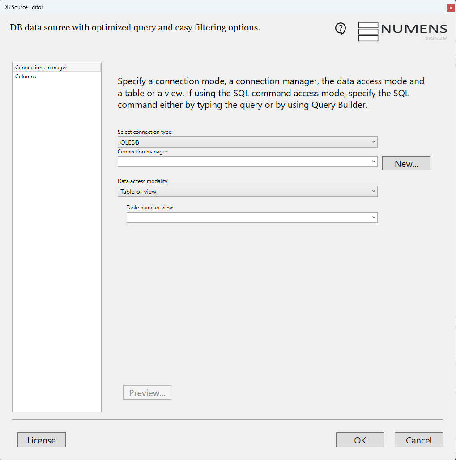Expand the Connection manager dropdown

[247, 162]
